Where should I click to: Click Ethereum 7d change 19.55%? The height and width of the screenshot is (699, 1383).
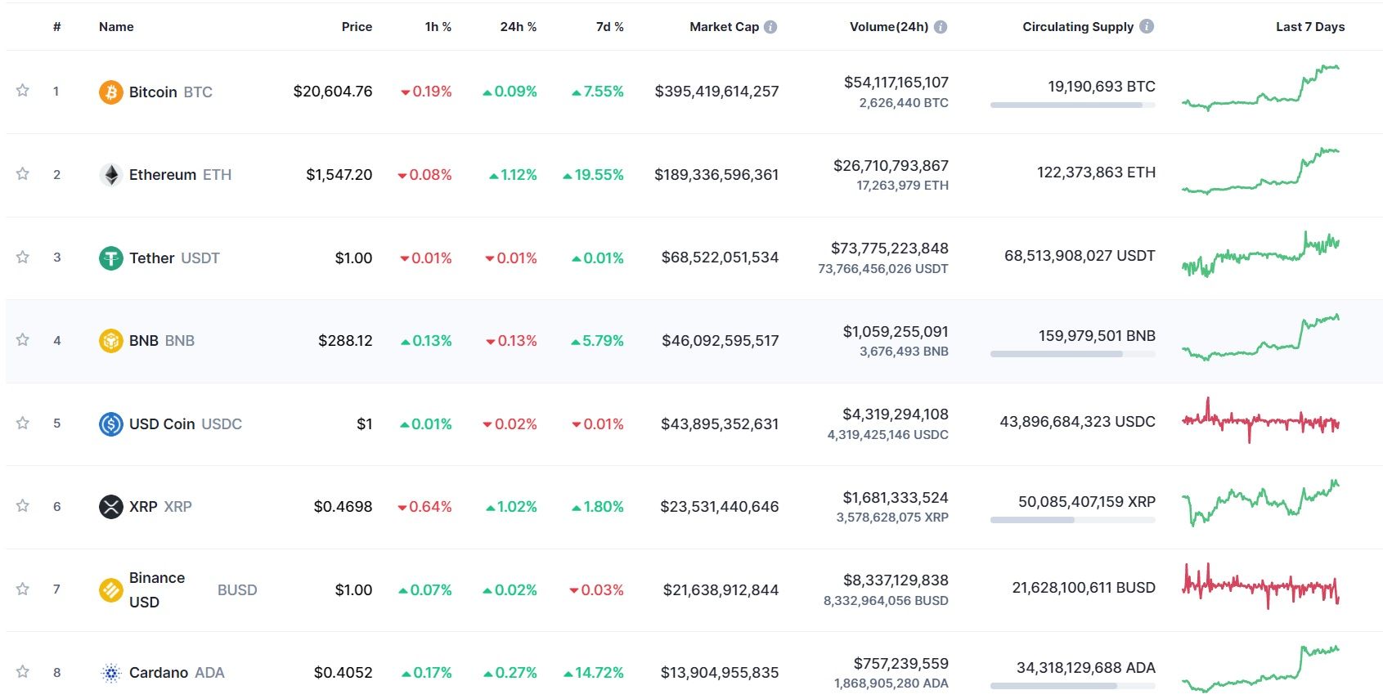593,175
